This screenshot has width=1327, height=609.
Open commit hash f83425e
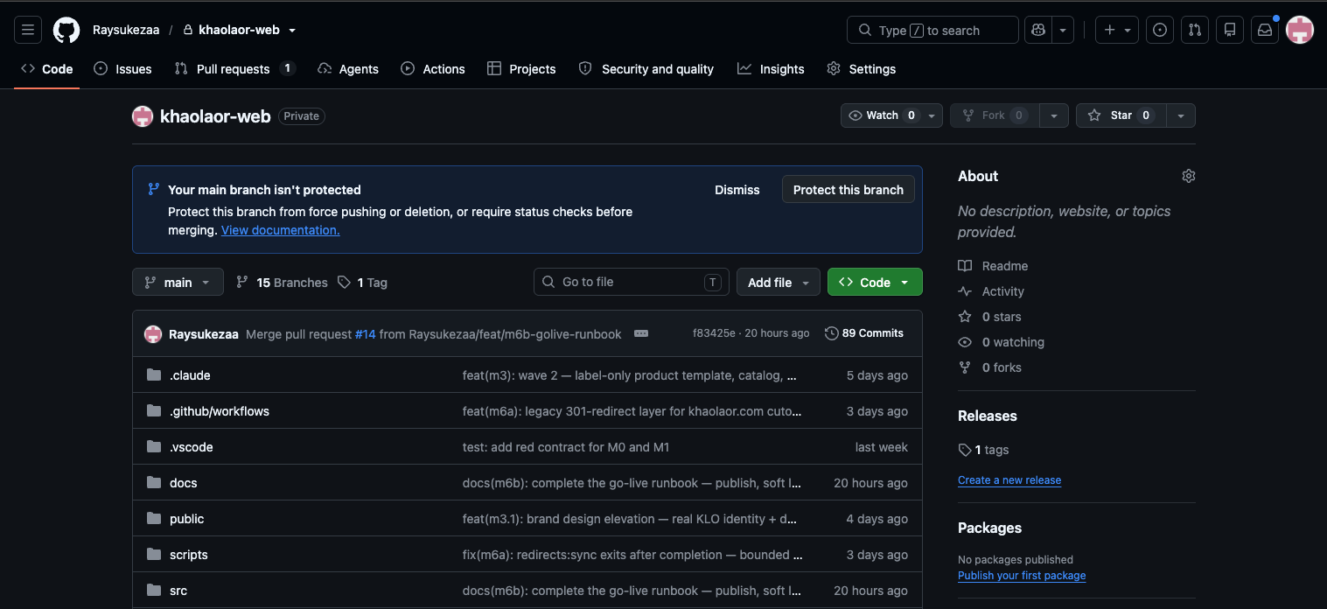[714, 333]
